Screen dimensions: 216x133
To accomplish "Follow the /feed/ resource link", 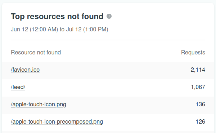I will [x=18, y=87].
